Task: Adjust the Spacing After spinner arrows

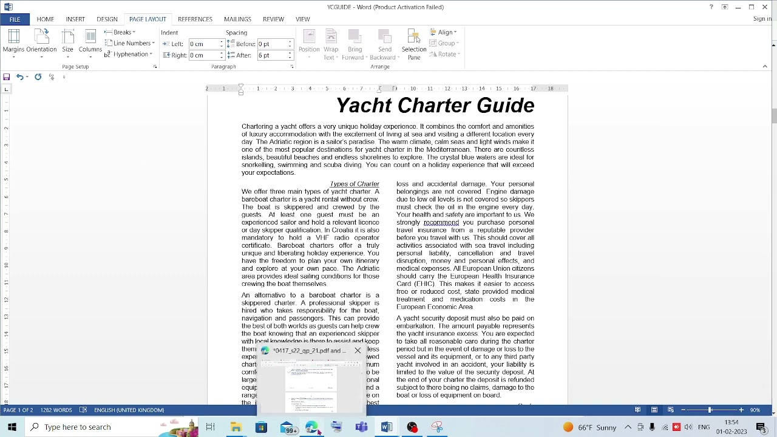Action: (x=290, y=55)
